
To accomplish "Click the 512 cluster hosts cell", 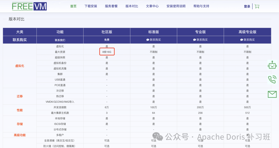I will pyautogui.click(x=247, y=113).
